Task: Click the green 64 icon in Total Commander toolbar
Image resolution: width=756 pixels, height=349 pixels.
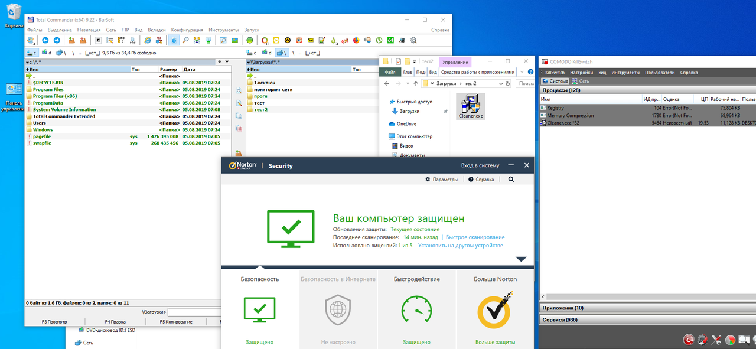Action: (x=390, y=40)
